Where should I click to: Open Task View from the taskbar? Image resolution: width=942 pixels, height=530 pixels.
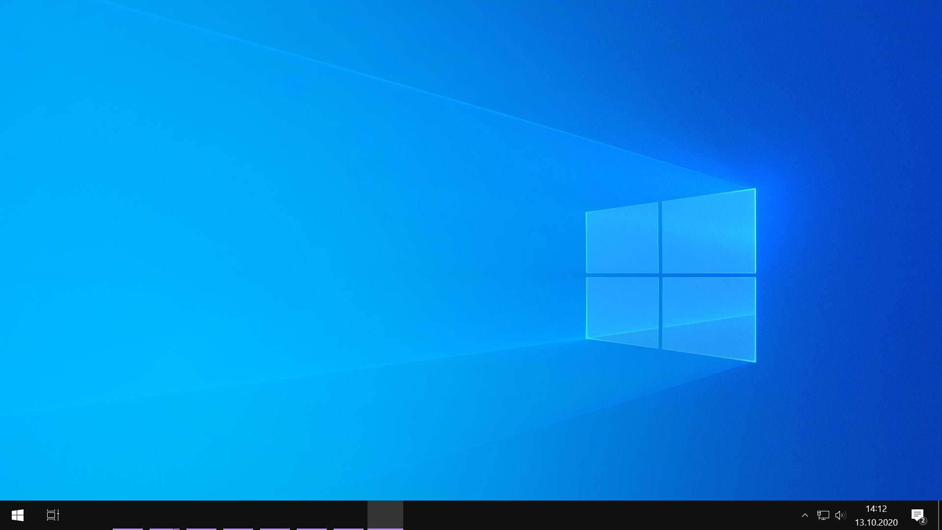click(x=53, y=515)
